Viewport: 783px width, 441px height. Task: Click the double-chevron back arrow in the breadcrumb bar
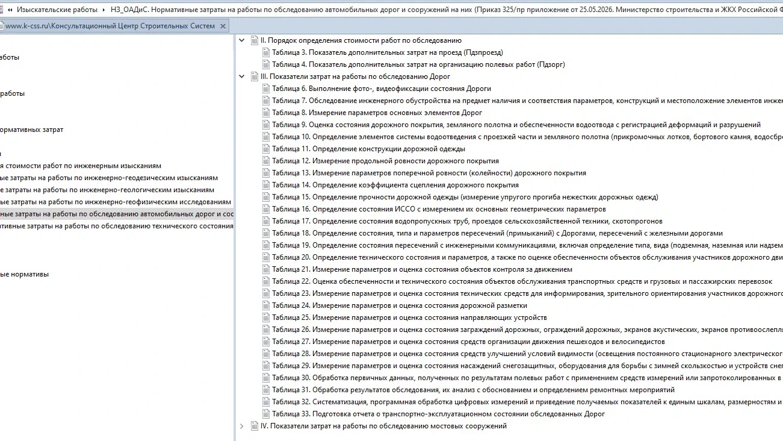point(10,10)
